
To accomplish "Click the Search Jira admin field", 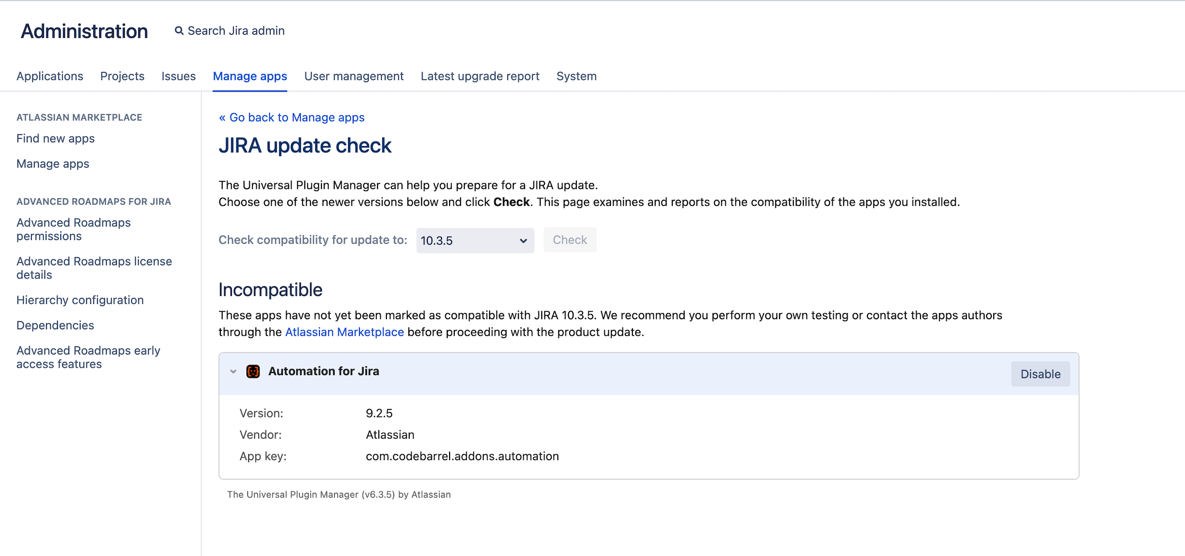I will click(236, 31).
